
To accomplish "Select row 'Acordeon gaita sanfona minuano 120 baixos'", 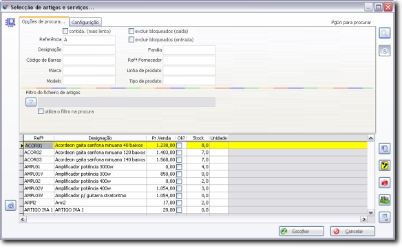I will 100,153.
